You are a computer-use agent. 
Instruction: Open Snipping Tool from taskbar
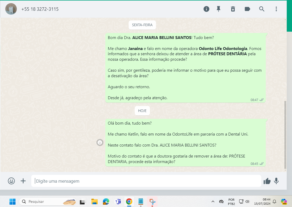pos(152,202)
